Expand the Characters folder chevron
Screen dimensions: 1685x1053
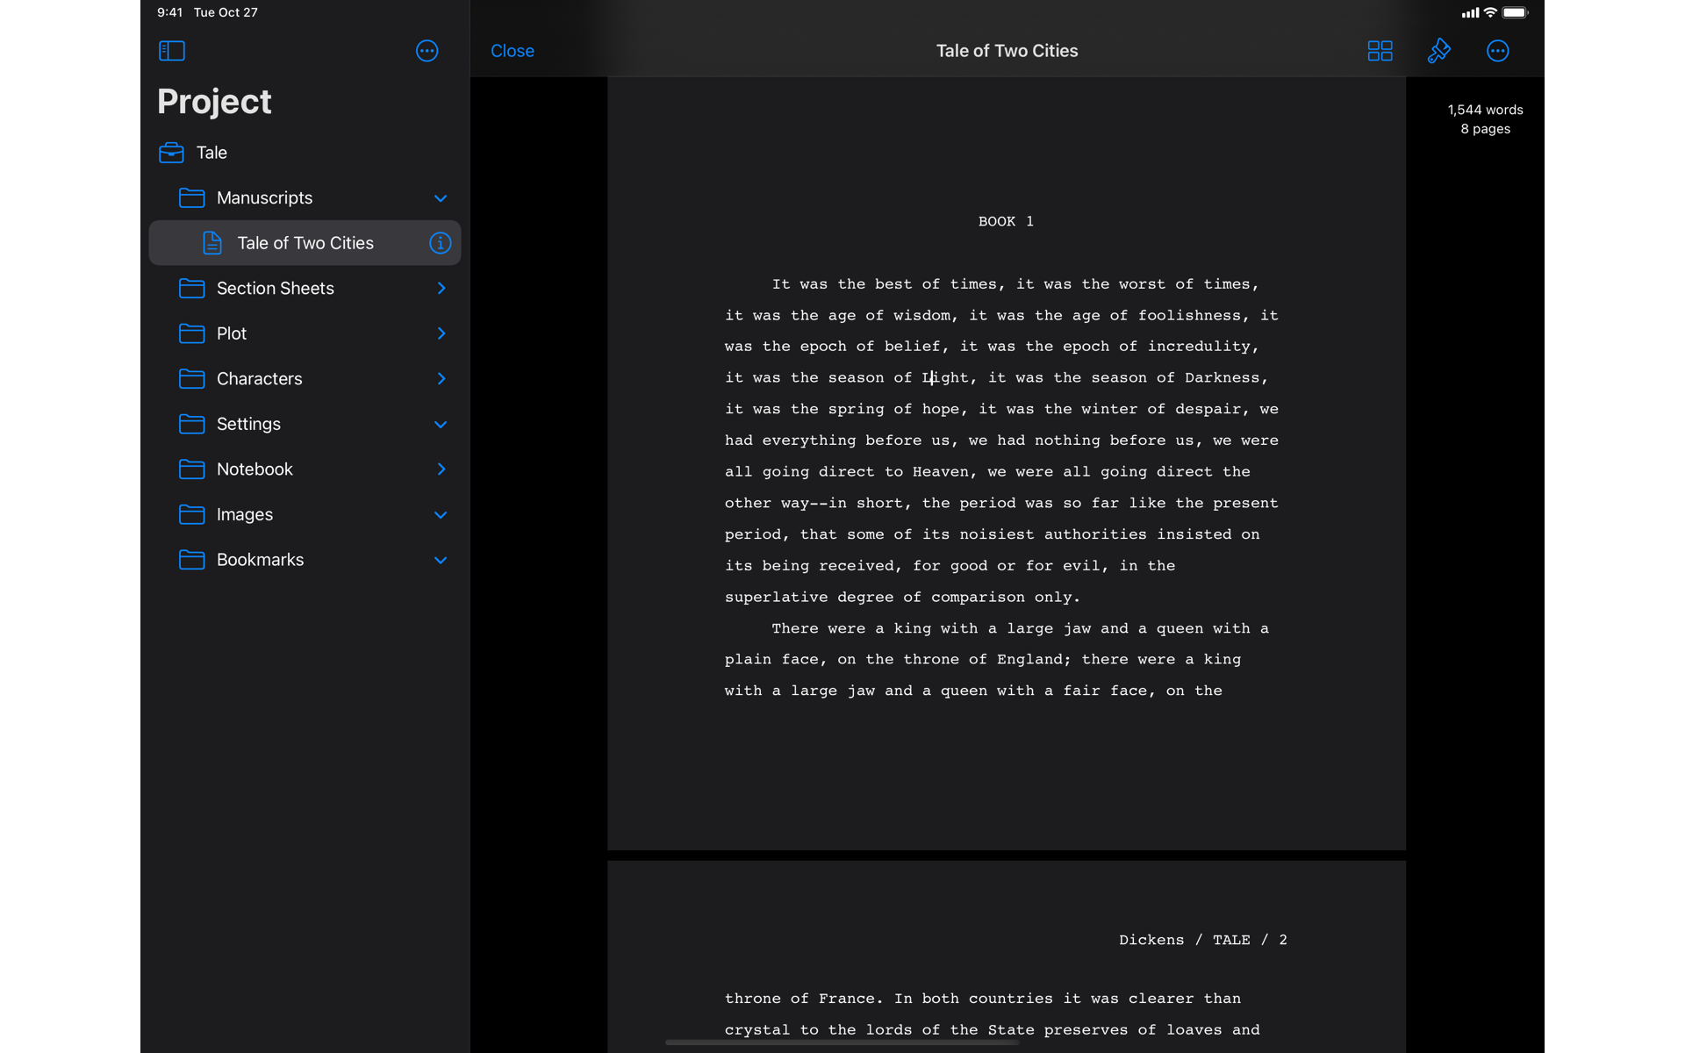click(441, 379)
